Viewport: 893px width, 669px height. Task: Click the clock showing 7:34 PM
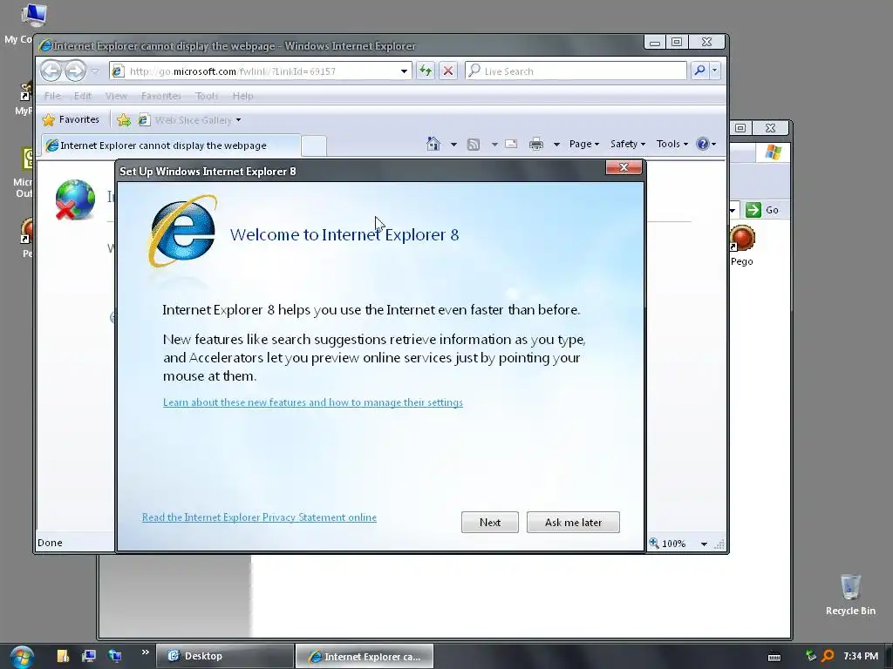[861, 656]
